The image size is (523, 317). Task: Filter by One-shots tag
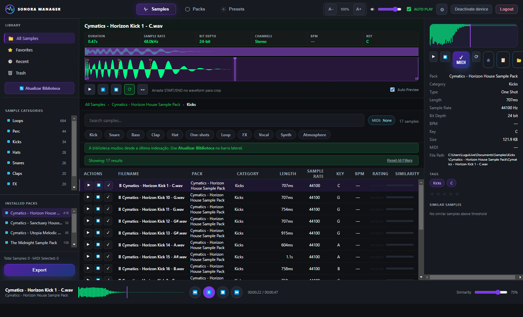click(200, 135)
